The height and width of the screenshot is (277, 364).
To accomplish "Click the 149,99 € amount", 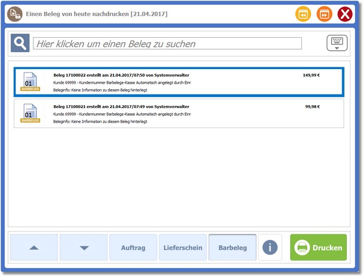I will tap(311, 76).
